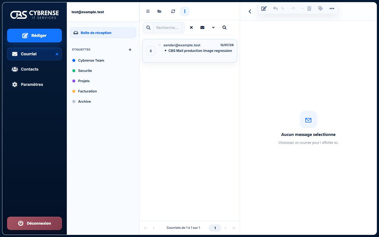This screenshot has height=237, width=379.
Task: Click the reply arrow icon
Action: pos(275,8)
